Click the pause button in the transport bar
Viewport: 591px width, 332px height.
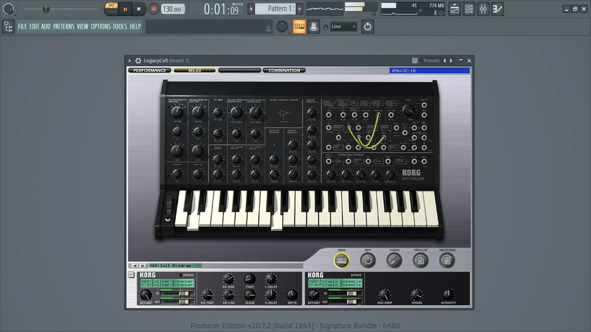pos(125,9)
